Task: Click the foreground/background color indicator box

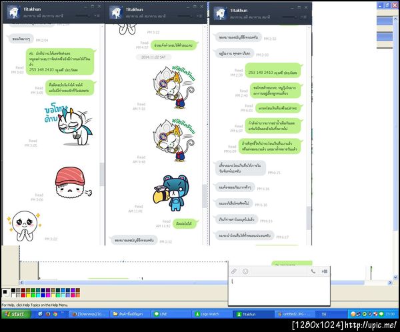Action: tap(6, 293)
